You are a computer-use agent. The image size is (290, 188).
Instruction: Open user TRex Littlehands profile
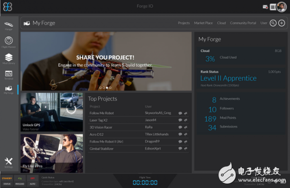157,134
